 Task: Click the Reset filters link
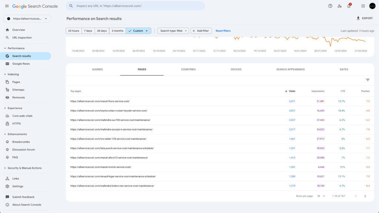tap(223, 31)
